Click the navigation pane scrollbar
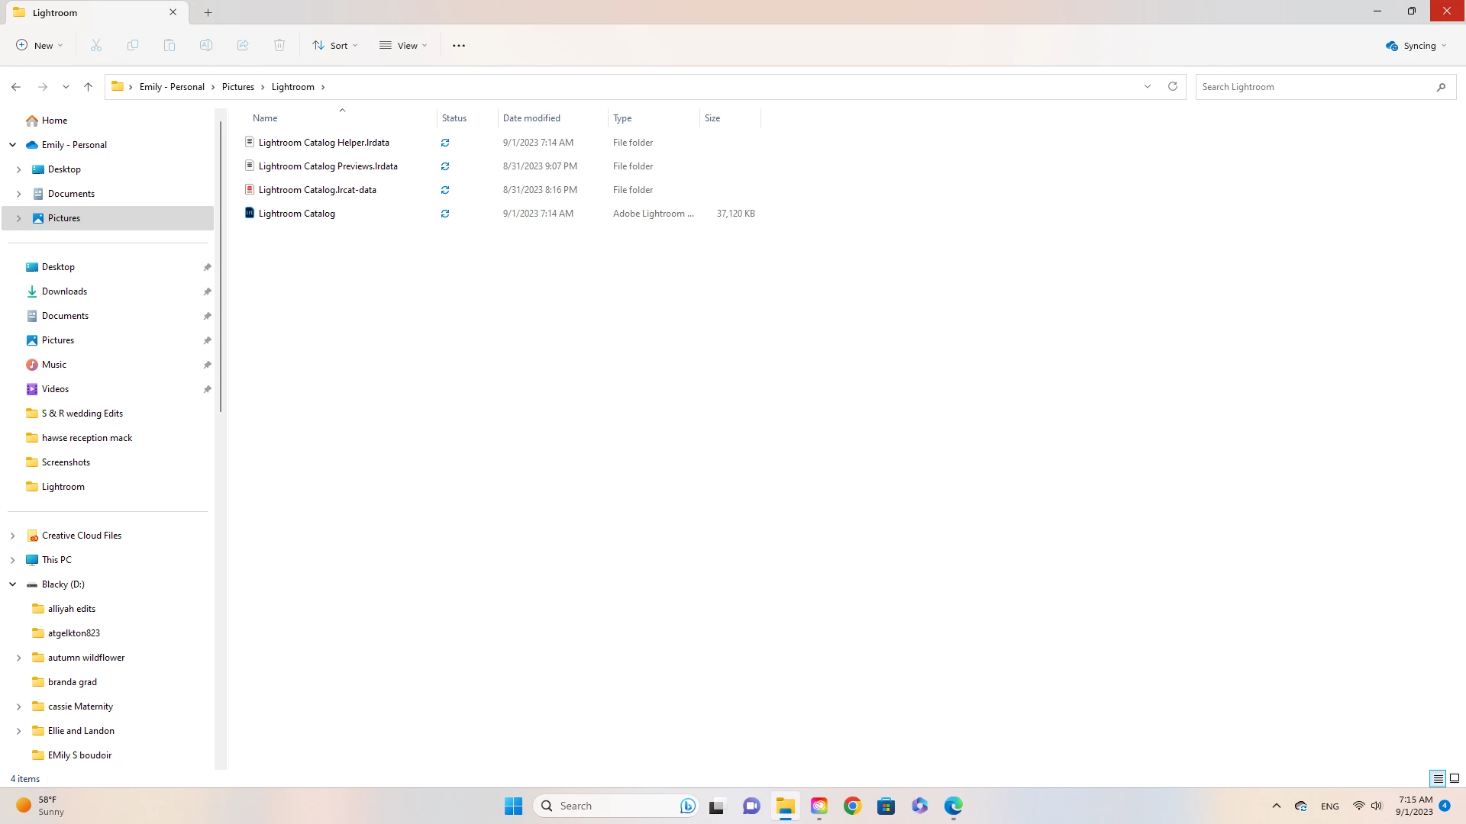The image size is (1466, 824). [x=221, y=267]
